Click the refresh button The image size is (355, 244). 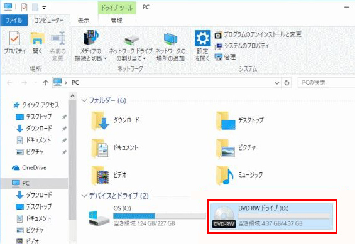[287, 83]
